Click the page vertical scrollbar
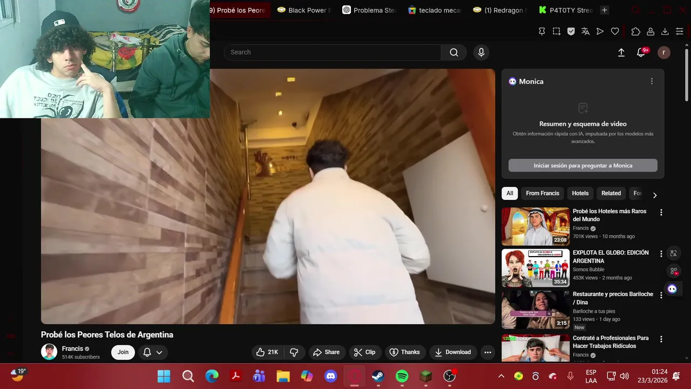The height and width of the screenshot is (389, 691). [687, 76]
